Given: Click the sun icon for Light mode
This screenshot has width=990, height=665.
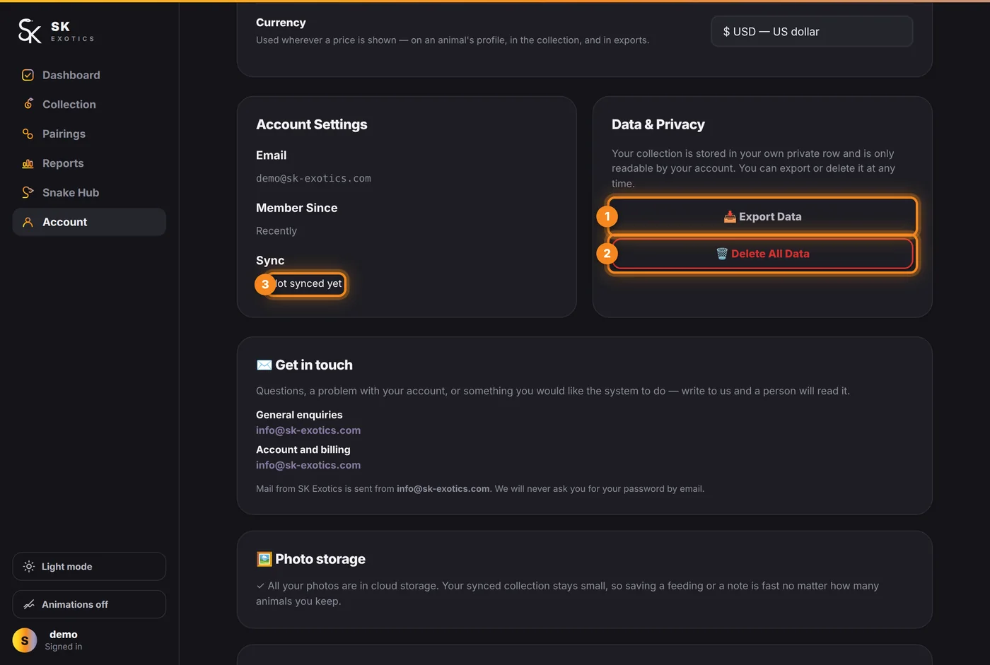Looking at the screenshot, I should 29,566.
